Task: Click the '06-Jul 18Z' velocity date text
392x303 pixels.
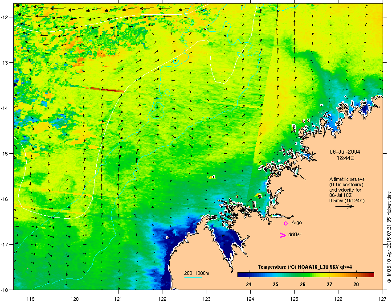Action: coord(340,195)
